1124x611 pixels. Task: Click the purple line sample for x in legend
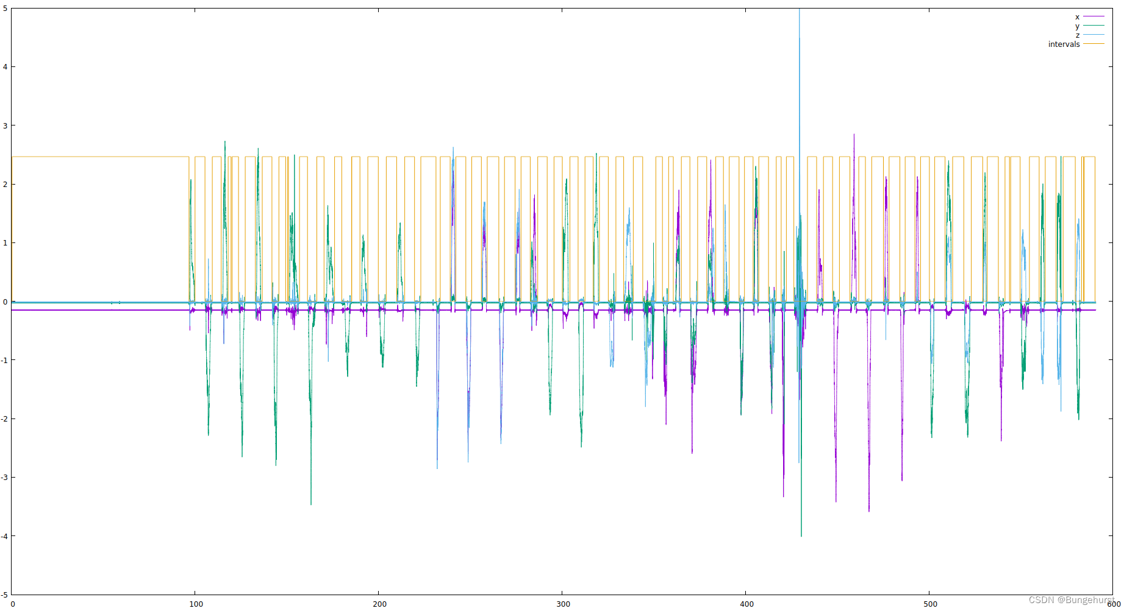point(1094,17)
